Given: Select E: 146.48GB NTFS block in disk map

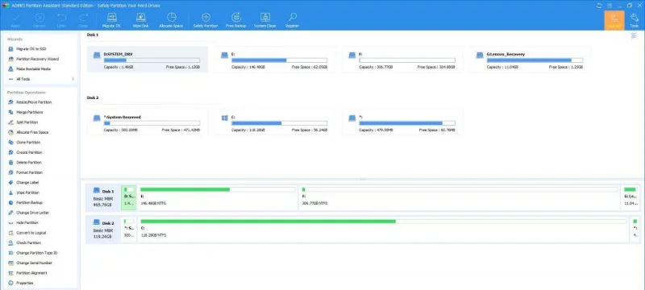Looking at the screenshot, I should click(217, 197).
